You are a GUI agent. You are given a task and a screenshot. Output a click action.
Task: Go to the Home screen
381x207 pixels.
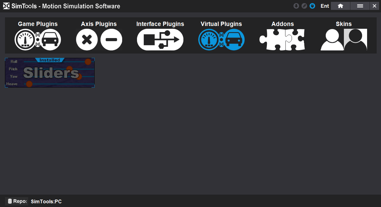[x=340, y=6]
